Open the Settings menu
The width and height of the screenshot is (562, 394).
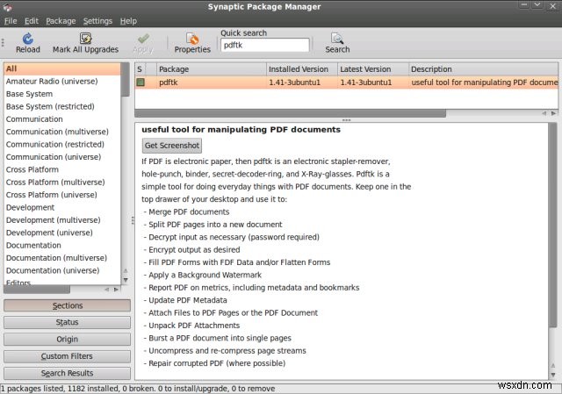(97, 21)
